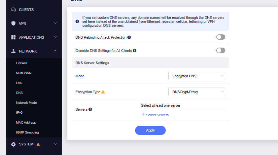Click info icon next to Override DNS Settings
Screen dimensions: 278x155
(135, 51)
